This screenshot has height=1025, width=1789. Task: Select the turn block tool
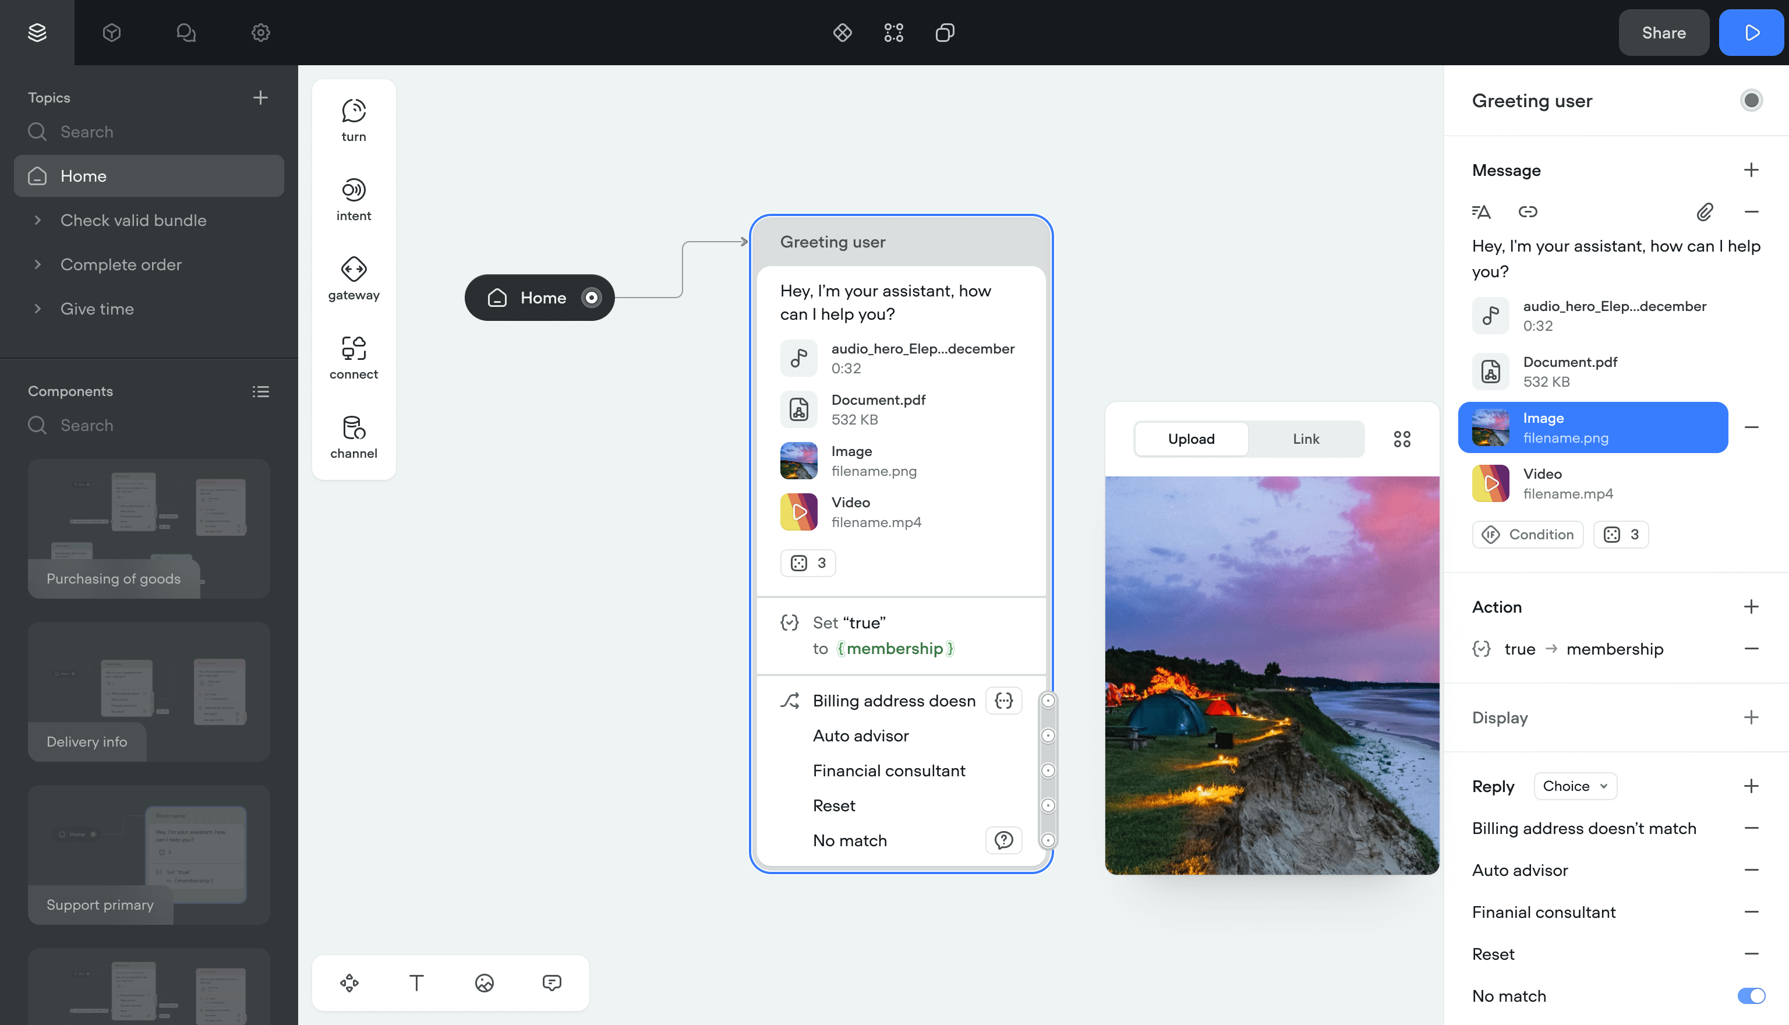353,119
